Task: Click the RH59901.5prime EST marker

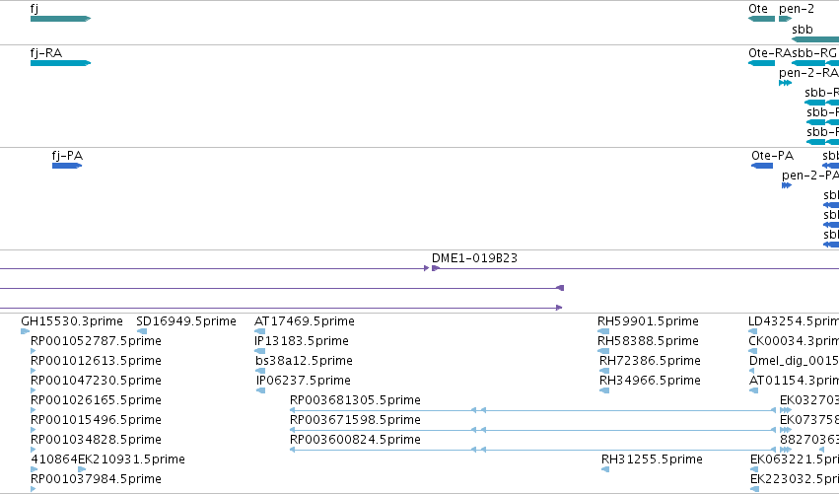Action: pyautogui.click(x=603, y=331)
